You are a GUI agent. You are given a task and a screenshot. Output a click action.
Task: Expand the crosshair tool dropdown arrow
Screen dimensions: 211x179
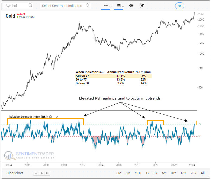(x=110, y=6)
